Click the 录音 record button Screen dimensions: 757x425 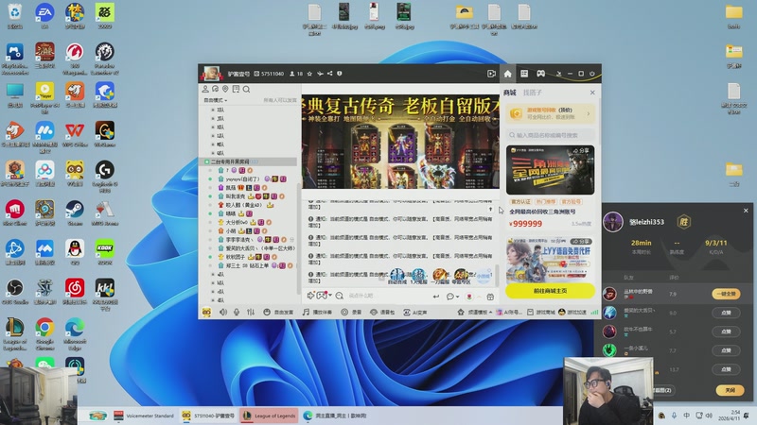[351, 313]
